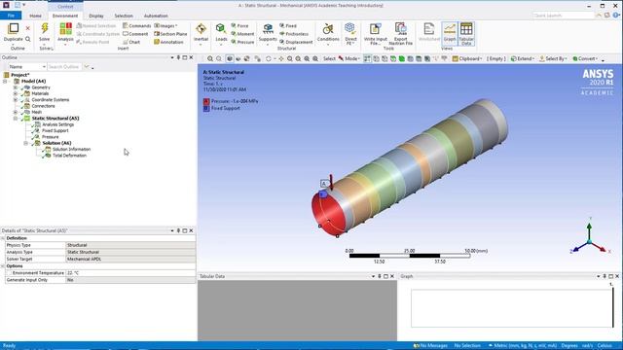Open the Inertial loads icon

[202, 29]
